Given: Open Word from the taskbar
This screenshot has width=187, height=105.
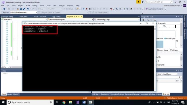Looking at the screenshot, I should pos(84,102).
